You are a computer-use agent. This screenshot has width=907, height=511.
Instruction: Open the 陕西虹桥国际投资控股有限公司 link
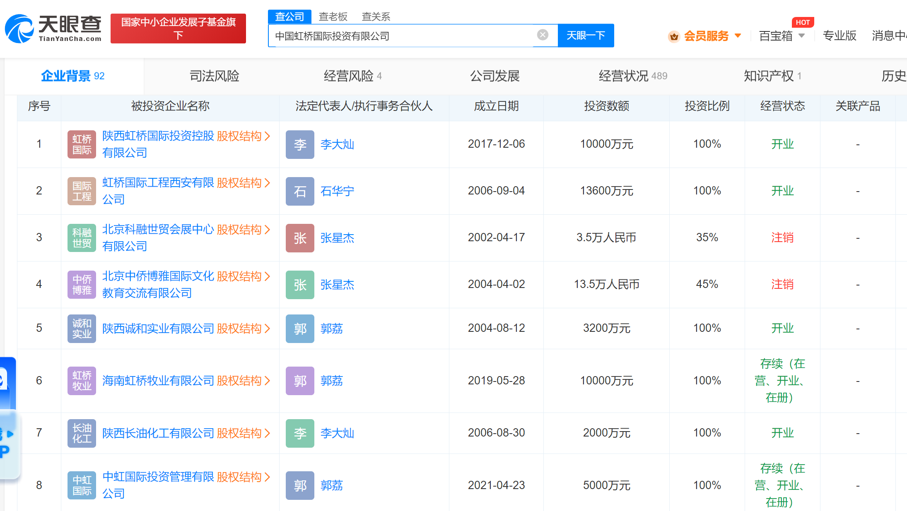click(158, 144)
